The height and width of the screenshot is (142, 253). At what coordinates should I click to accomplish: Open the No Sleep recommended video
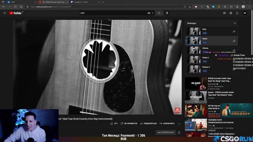(x=196, y=83)
